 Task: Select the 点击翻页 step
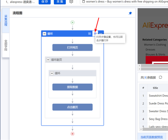(x=73, y=107)
